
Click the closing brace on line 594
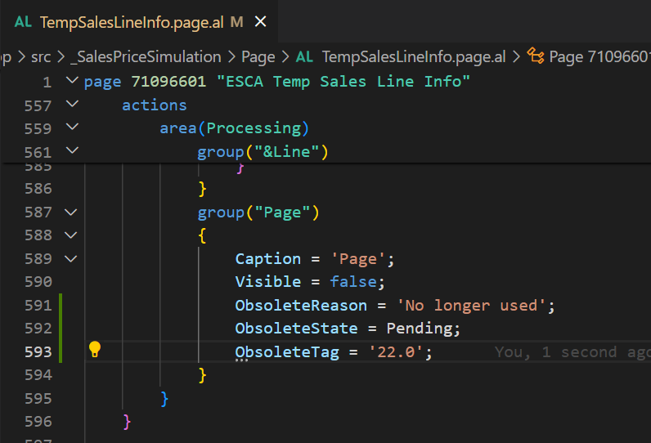pos(202,375)
